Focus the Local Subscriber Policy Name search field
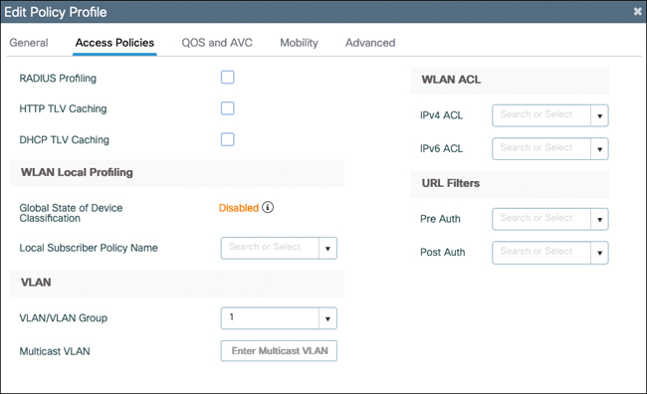 [270, 248]
